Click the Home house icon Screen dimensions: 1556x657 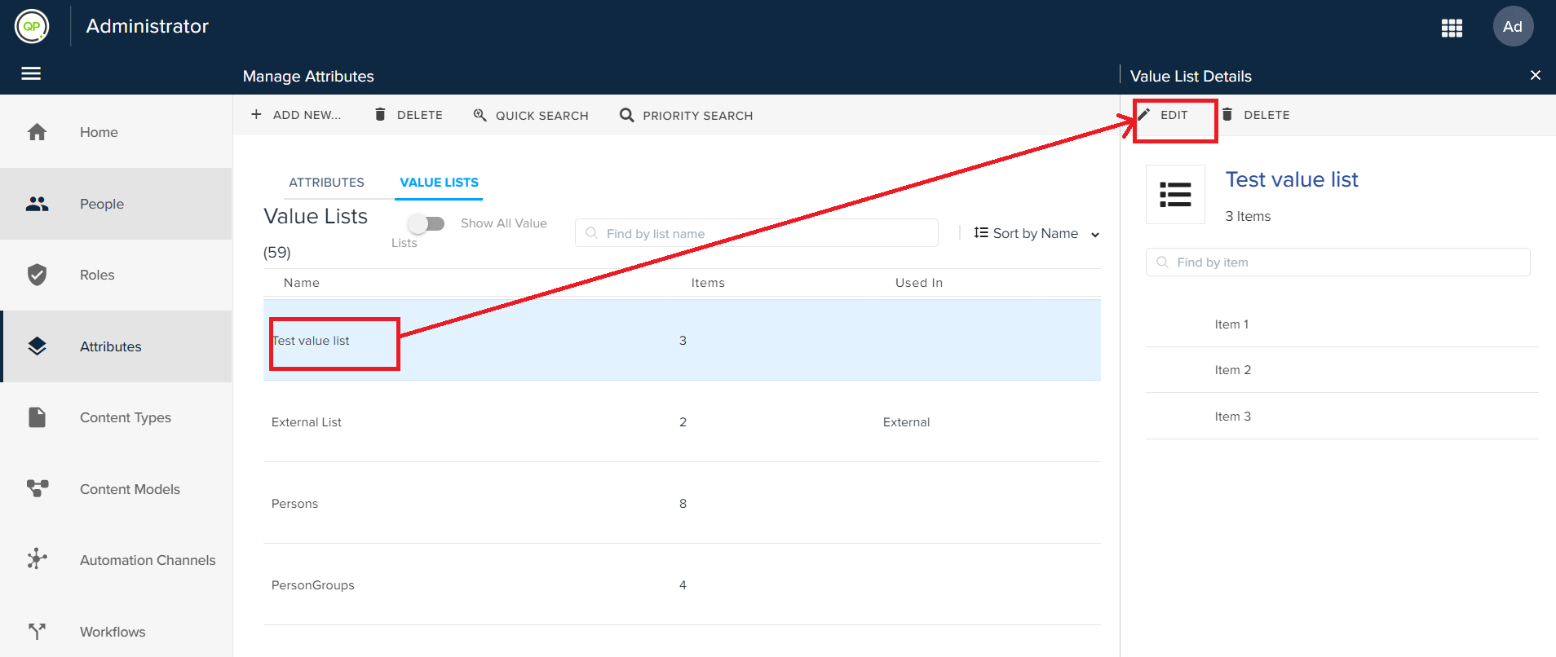tap(37, 132)
